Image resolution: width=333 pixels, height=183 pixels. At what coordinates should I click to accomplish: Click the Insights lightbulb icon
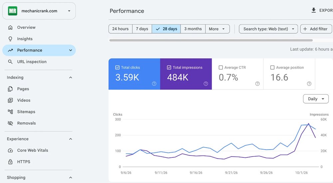point(10,39)
